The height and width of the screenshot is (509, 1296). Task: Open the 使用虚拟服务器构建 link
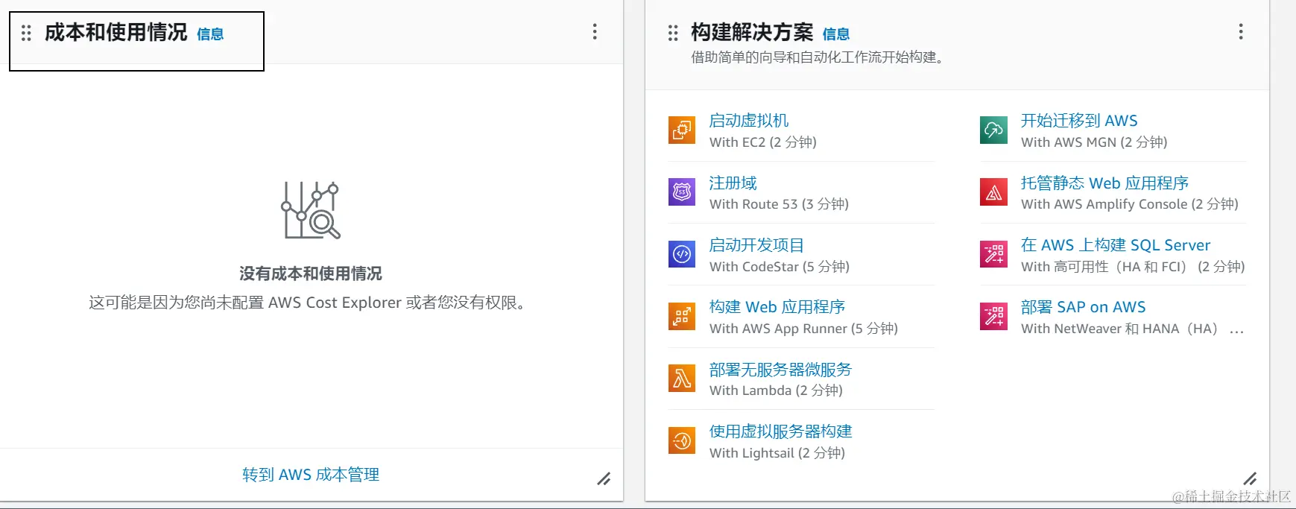coord(780,431)
